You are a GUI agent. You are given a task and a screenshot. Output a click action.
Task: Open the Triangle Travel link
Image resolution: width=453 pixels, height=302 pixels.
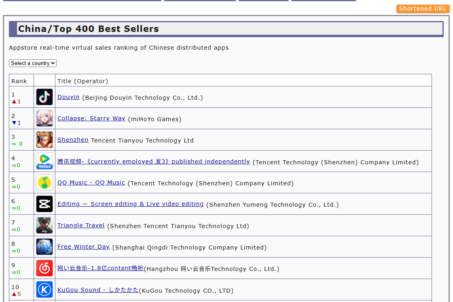point(81,225)
